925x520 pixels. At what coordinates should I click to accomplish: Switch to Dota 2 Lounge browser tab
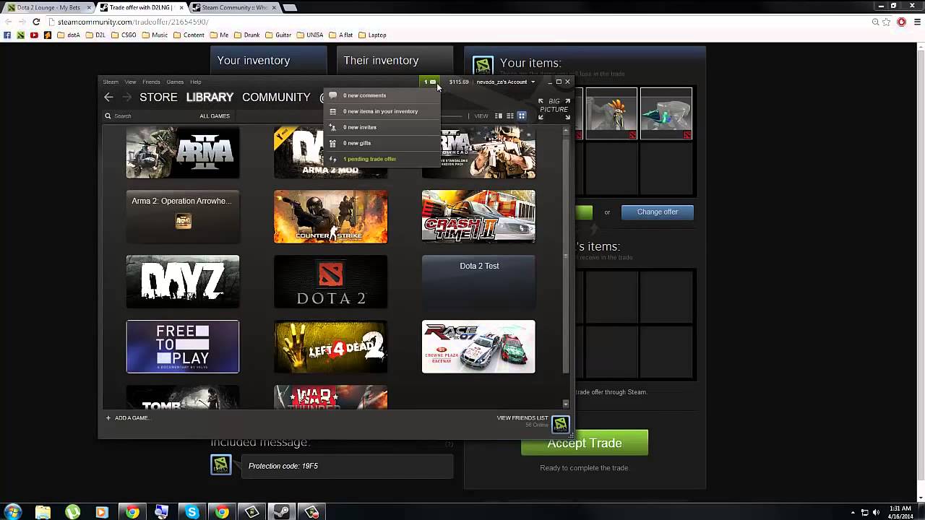[x=47, y=7]
